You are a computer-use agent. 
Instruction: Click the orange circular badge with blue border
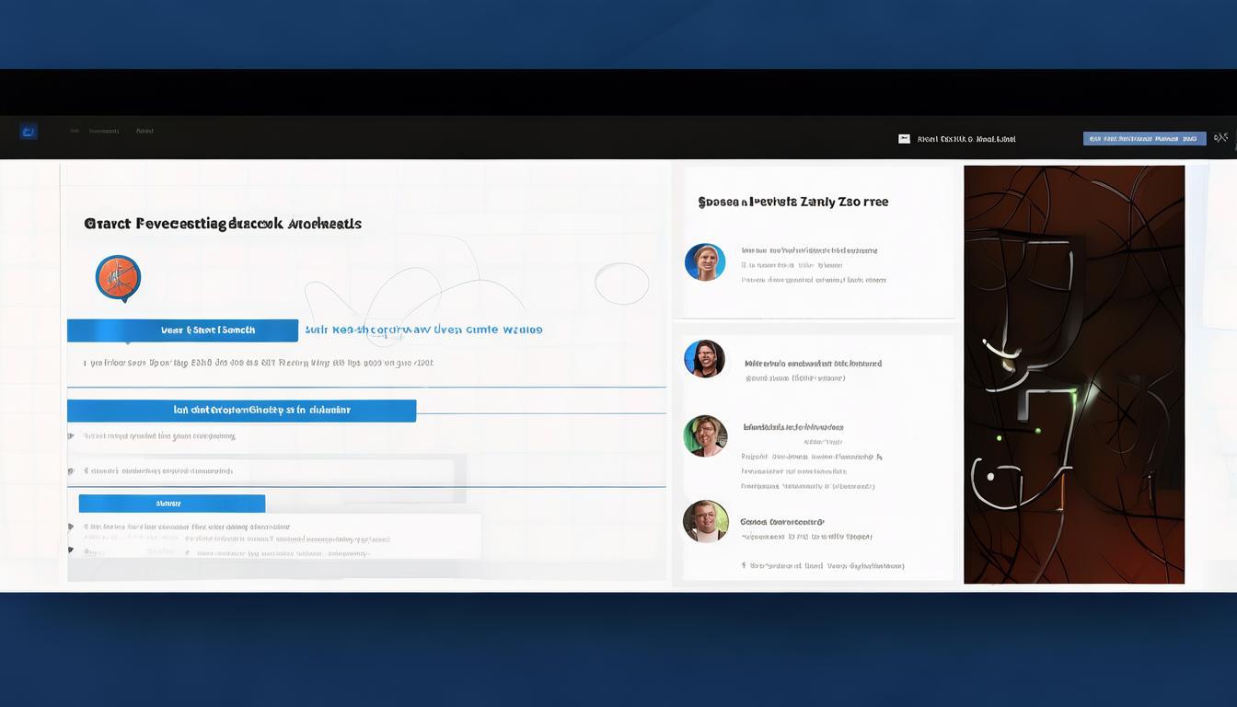click(118, 277)
